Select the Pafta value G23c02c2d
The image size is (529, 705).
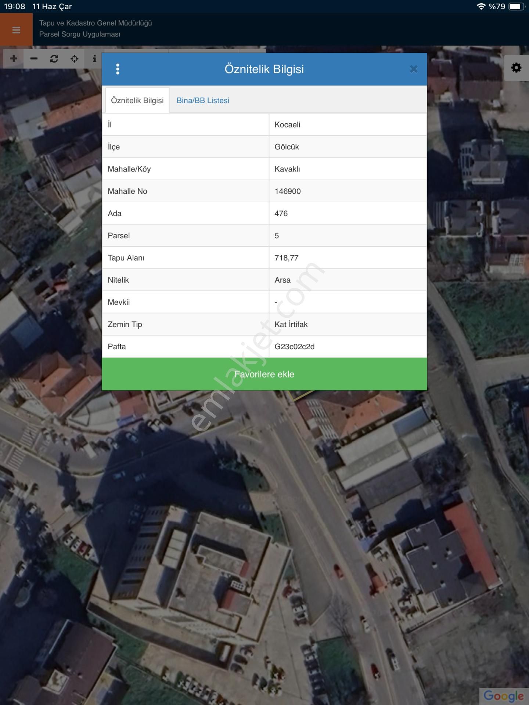(294, 347)
